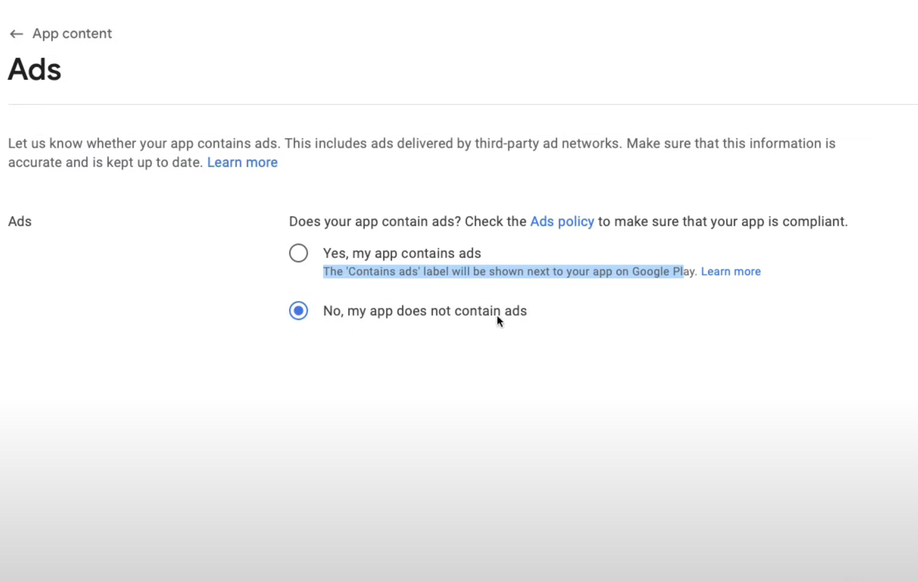Return to App content via breadcrumb text
Screen dimensions: 918x581
(72, 33)
